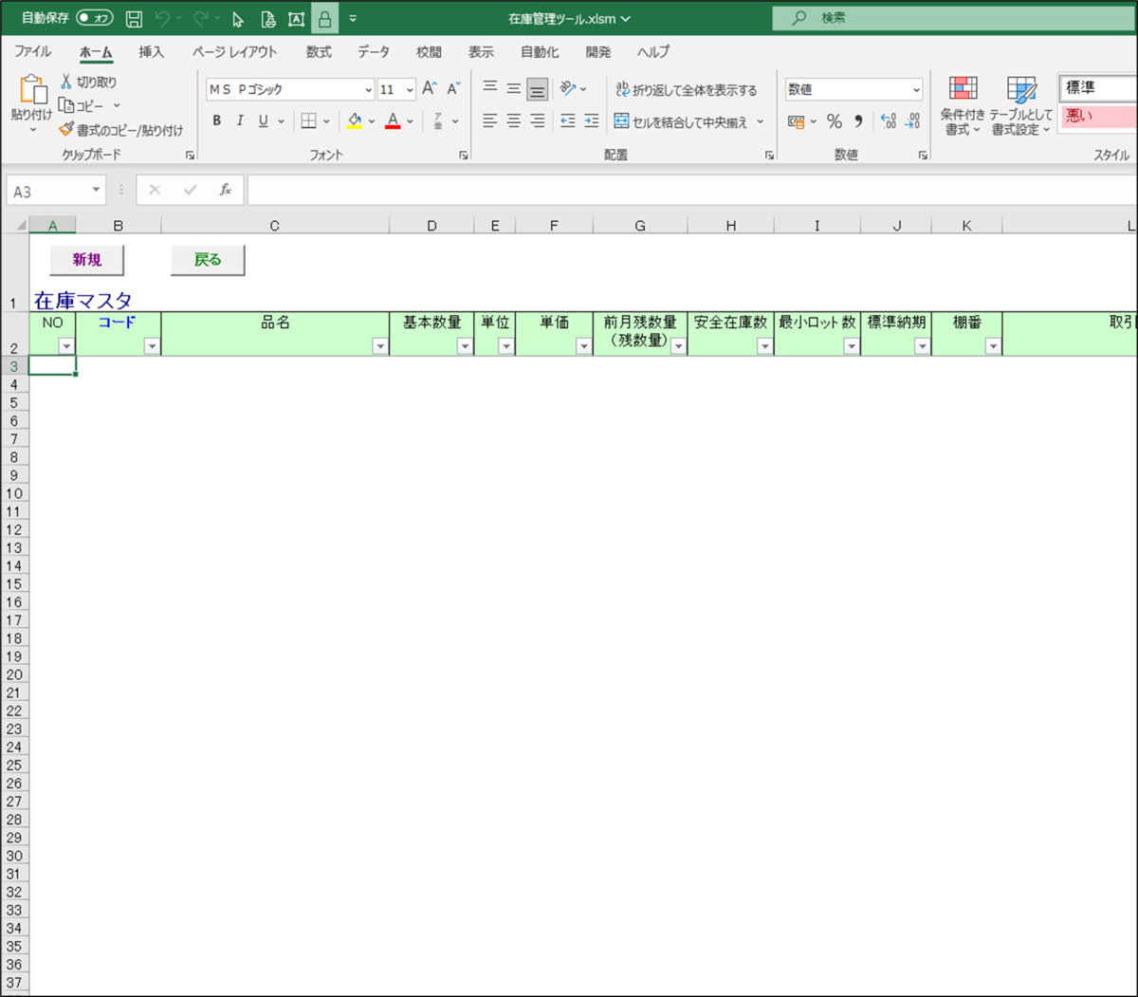Screen dimensions: 1138x997
Task: Open the ファイル tab
Action: (33, 51)
